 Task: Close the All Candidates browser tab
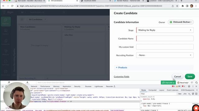[x=77, y=1]
